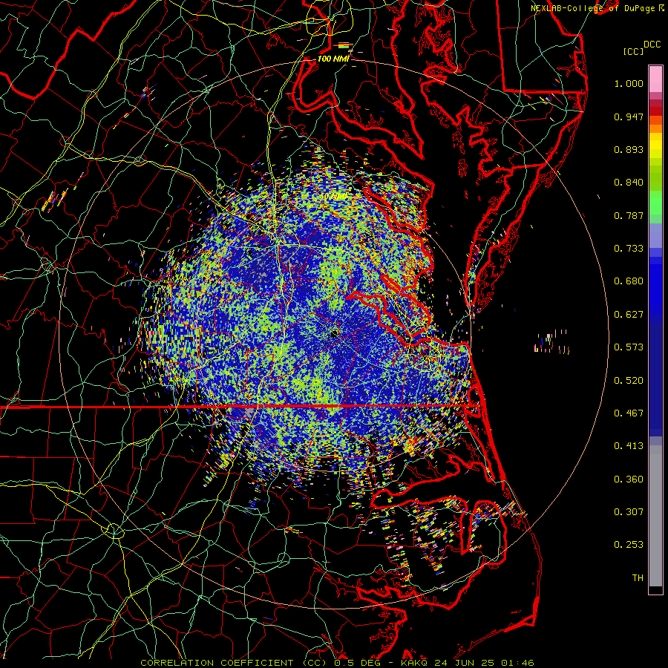Click the DCC legend title
Screen dimensions: 668x668
pyautogui.click(x=652, y=45)
